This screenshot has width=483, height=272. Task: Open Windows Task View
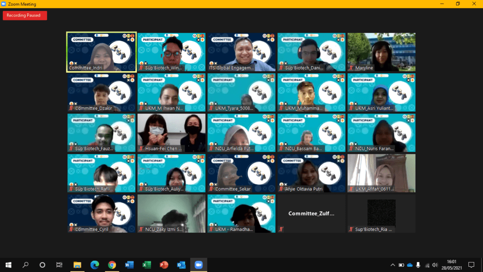coord(59,264)
